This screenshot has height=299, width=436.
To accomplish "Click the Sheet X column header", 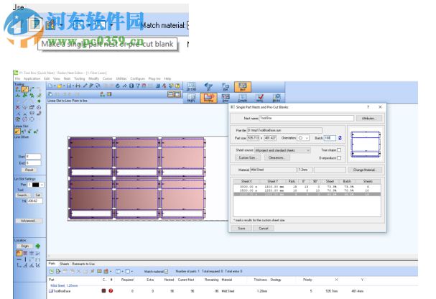I will click(x=246, y=181).
